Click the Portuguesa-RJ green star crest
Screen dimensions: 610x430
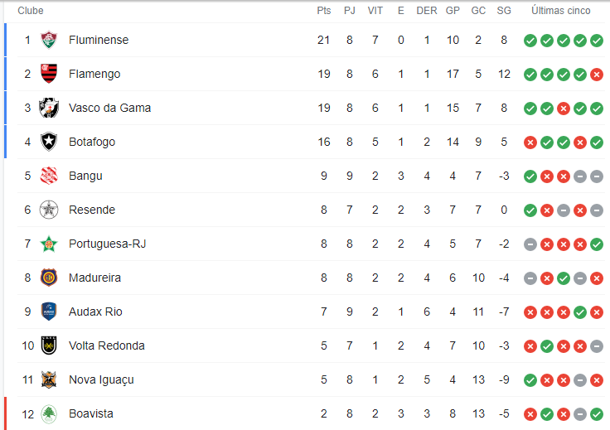tap(49, 244)
